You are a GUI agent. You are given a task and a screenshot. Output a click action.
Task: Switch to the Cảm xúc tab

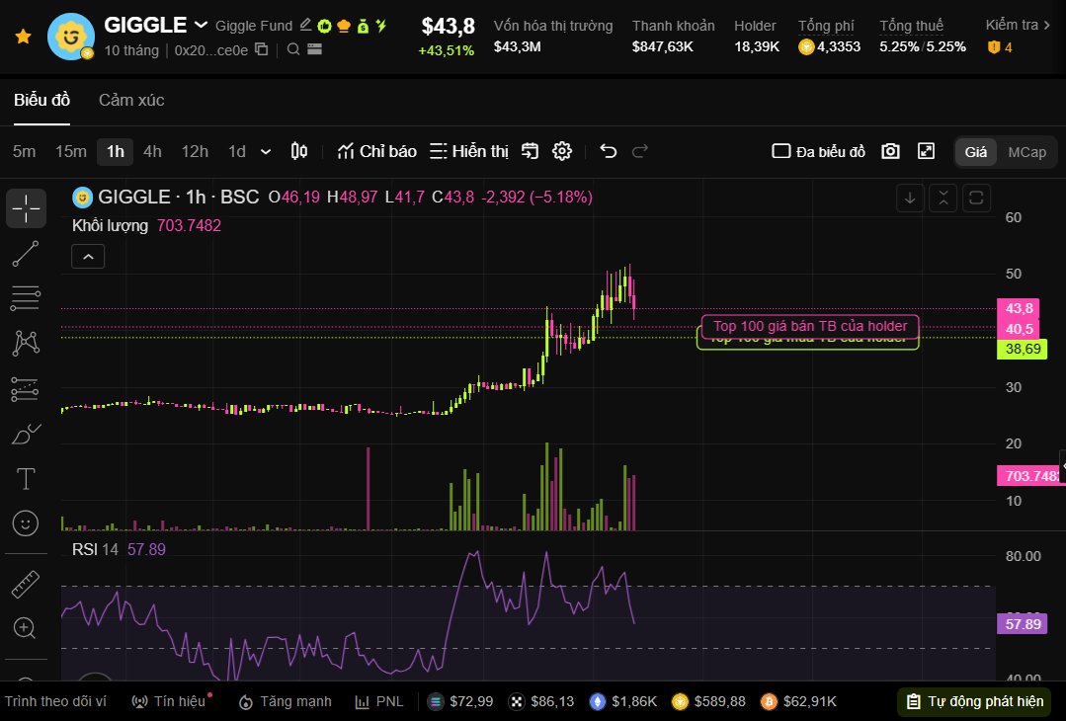[x=131, y=100]
